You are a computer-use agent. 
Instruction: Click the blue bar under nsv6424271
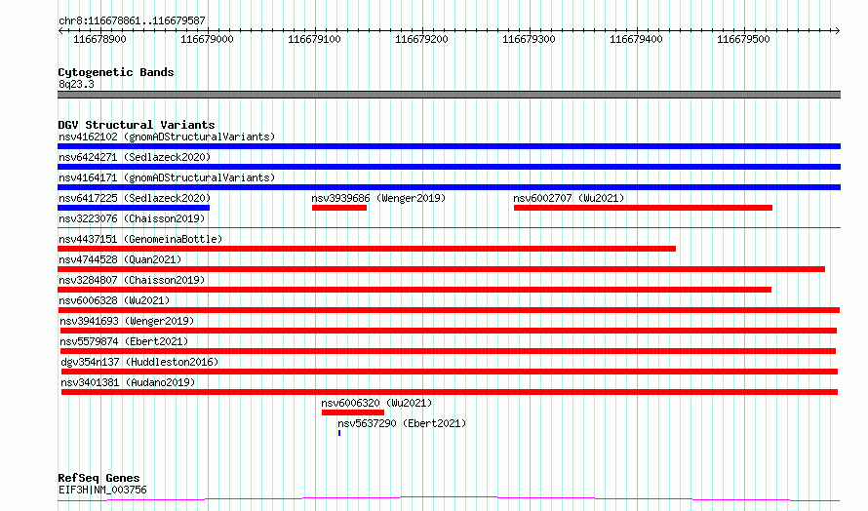[x=449, y=167]
